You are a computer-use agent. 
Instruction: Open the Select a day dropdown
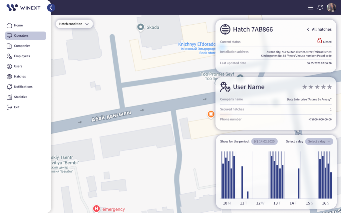(x=319, y=141)
